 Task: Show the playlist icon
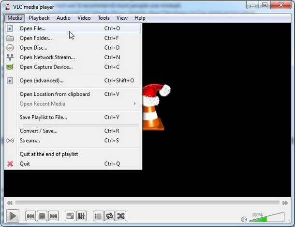tap(98, 216)
